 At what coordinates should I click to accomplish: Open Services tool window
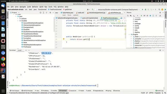pos(117,91)
